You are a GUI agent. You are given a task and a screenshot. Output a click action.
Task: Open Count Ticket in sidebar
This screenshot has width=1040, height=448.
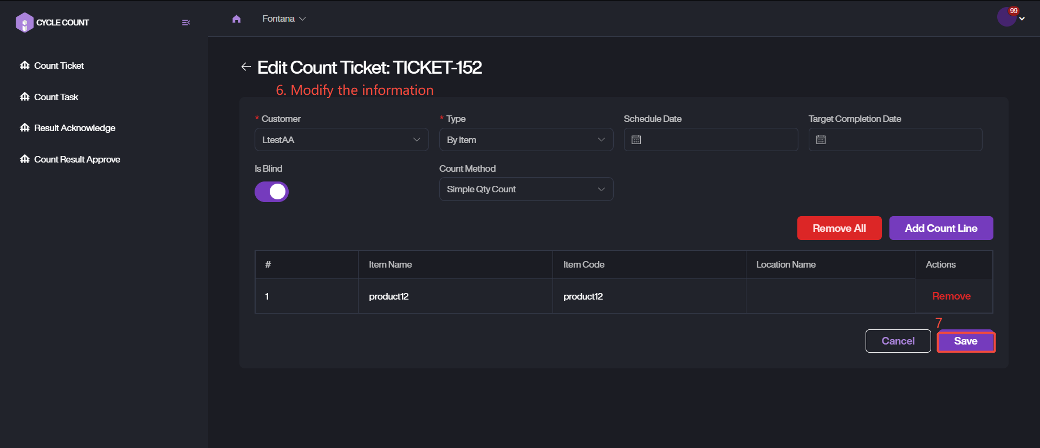pos(59,66)
